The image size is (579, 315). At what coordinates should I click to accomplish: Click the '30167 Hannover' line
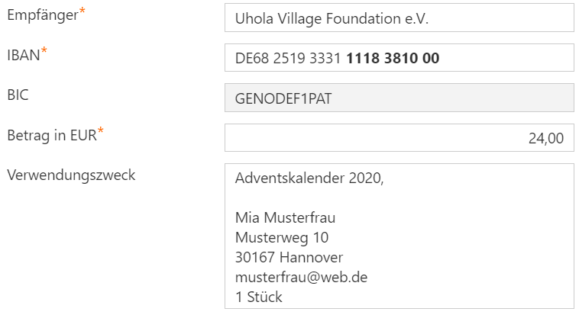[x=289, y=258]
